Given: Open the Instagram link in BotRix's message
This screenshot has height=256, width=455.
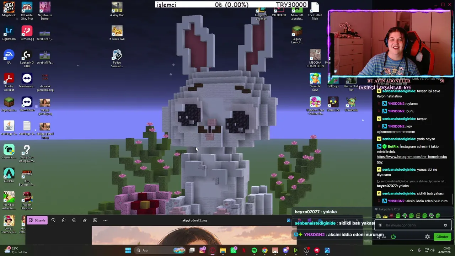Looking at the screenshot, I should click(412, 159).
